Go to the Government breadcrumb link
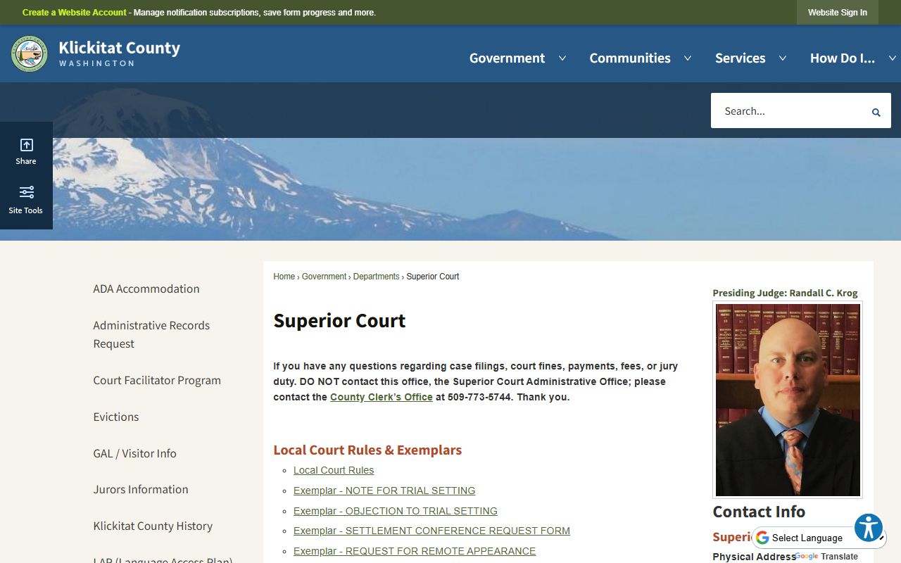The height and width of the screenshot is (563, 901). coord(324,277)
